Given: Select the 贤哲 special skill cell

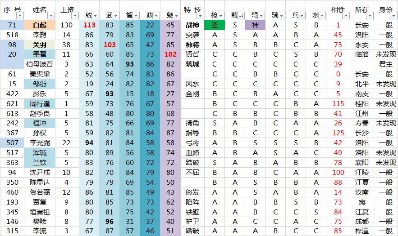Looking at the screenshot, I should [192, 54].
